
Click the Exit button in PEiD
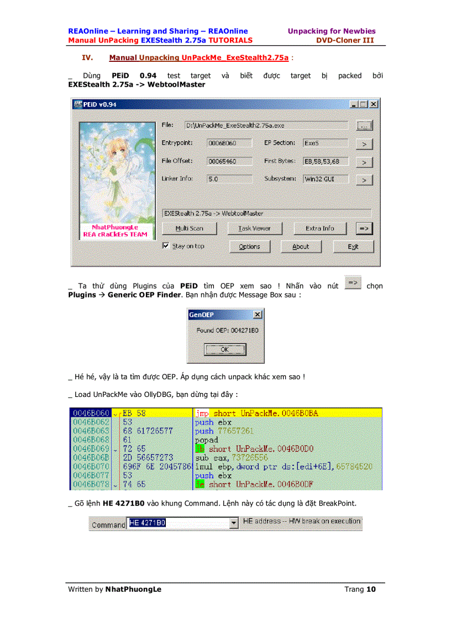coord(353,246)
